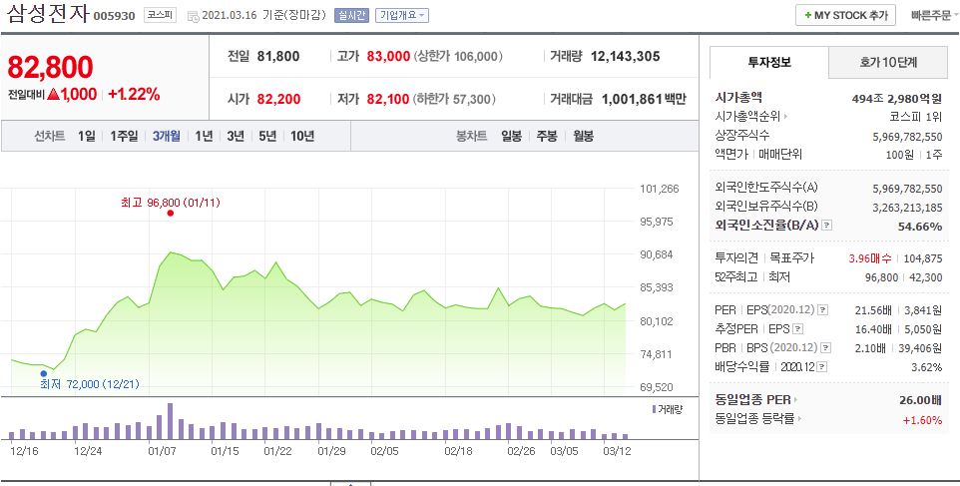960x486 pixels.
Task: Click the 3.96매수 investment opinion
Action: point(870,258)
